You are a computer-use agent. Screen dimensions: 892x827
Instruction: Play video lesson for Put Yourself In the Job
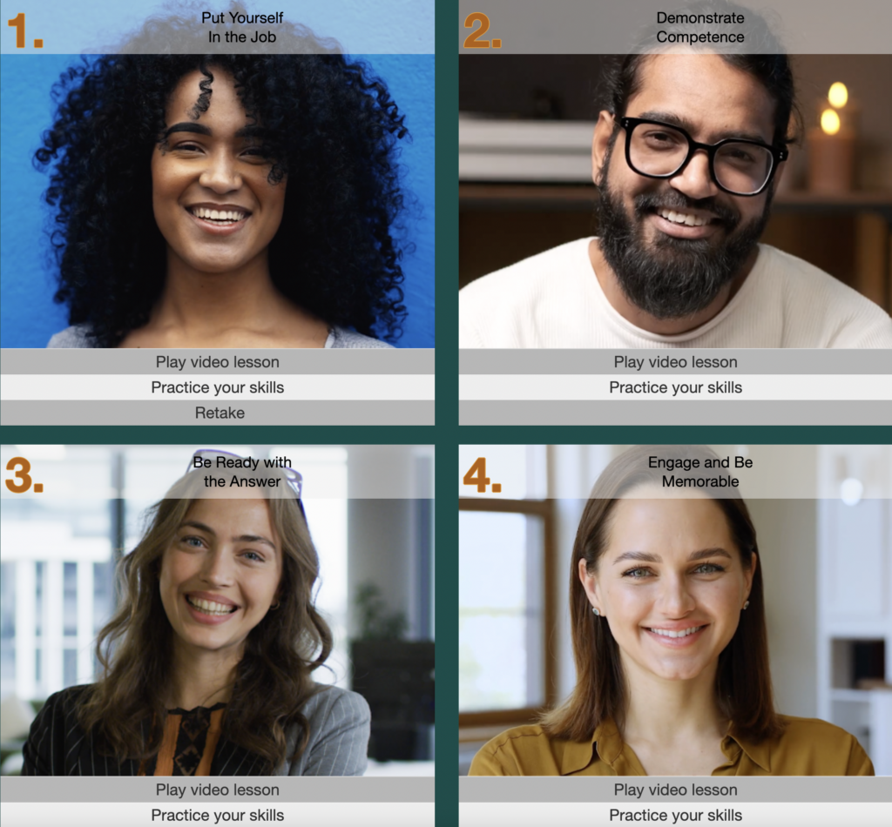tap(217, 361)
